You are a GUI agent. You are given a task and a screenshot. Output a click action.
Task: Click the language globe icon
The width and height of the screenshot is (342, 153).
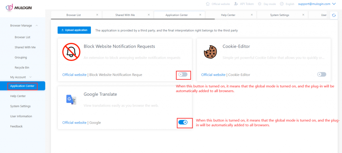click(282, 4)
